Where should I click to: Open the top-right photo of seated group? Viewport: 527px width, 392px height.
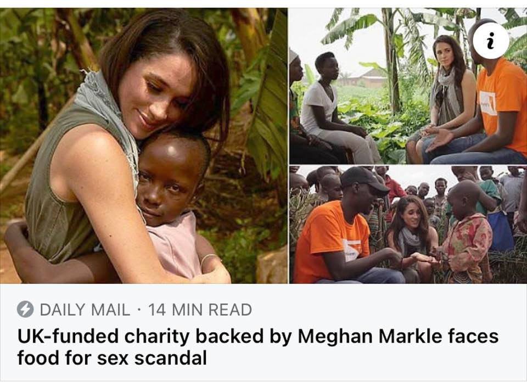point(408,86)
